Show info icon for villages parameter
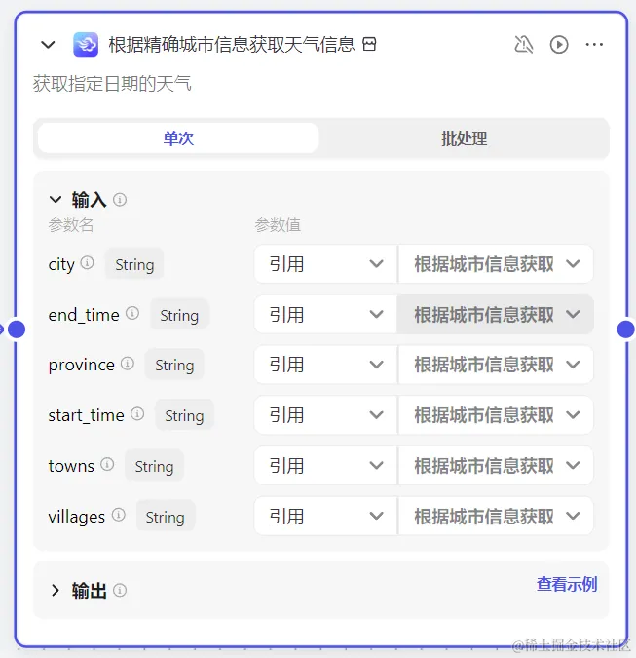Viewport: 636px width, 658px height. click(118, 515)
